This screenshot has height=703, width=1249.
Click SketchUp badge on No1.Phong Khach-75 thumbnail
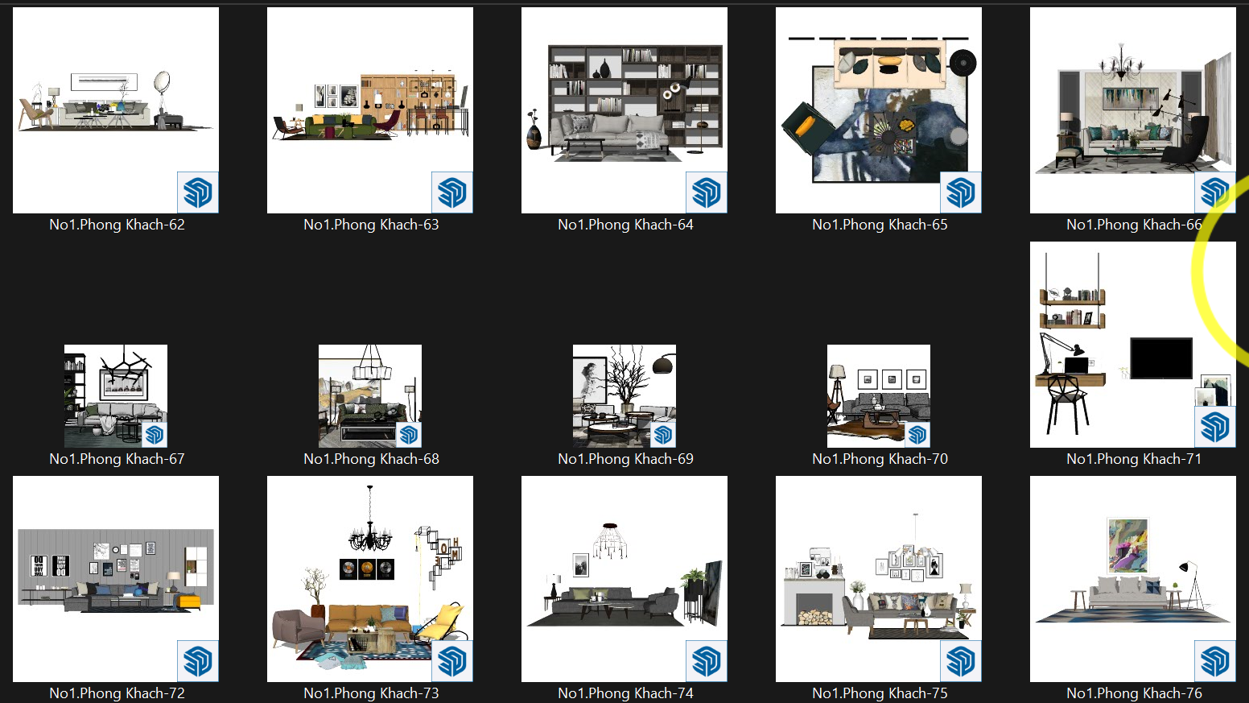tap(961, 661)
